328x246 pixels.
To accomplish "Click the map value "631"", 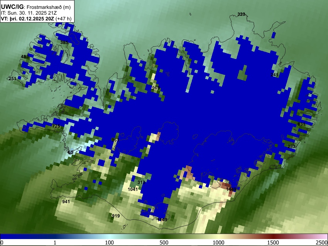I will click(301, 124).
